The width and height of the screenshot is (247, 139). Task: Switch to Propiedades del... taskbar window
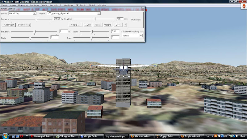(x=191, y=136)
